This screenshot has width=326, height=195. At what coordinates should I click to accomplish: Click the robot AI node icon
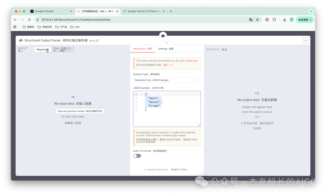click(163, 36)
